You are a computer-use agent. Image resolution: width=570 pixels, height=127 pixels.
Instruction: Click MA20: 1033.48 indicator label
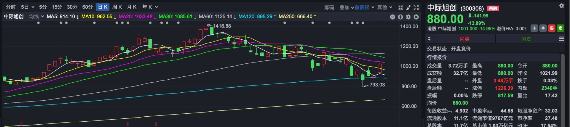click(x=137, y=17)
